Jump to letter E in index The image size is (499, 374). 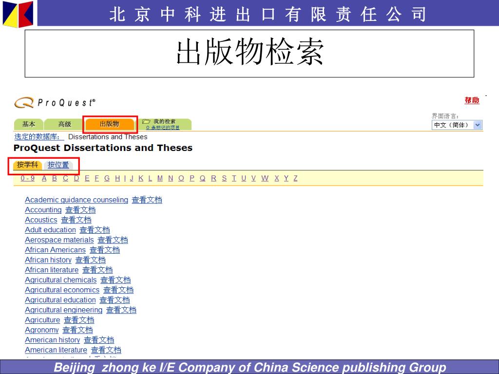(87, 178)
